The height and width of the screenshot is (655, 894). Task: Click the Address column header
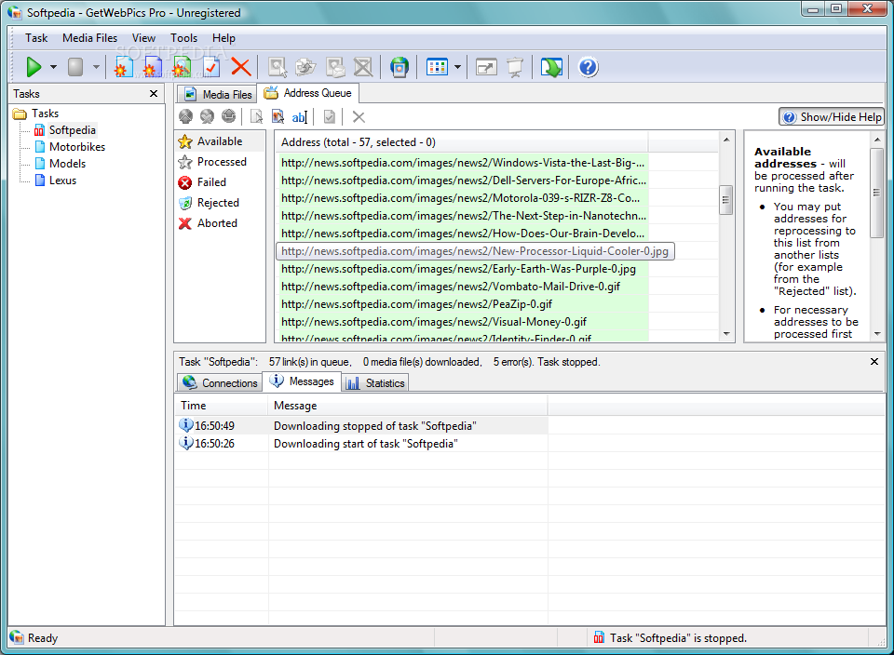pyautogui.click(x=462, y=142)
